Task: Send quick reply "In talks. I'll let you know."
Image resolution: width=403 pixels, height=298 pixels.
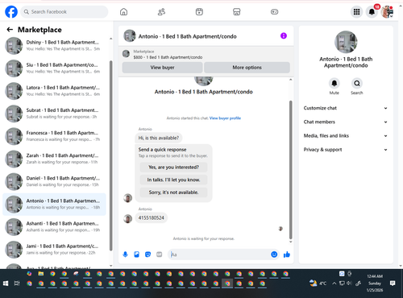Action: click(x=173, y=180)
